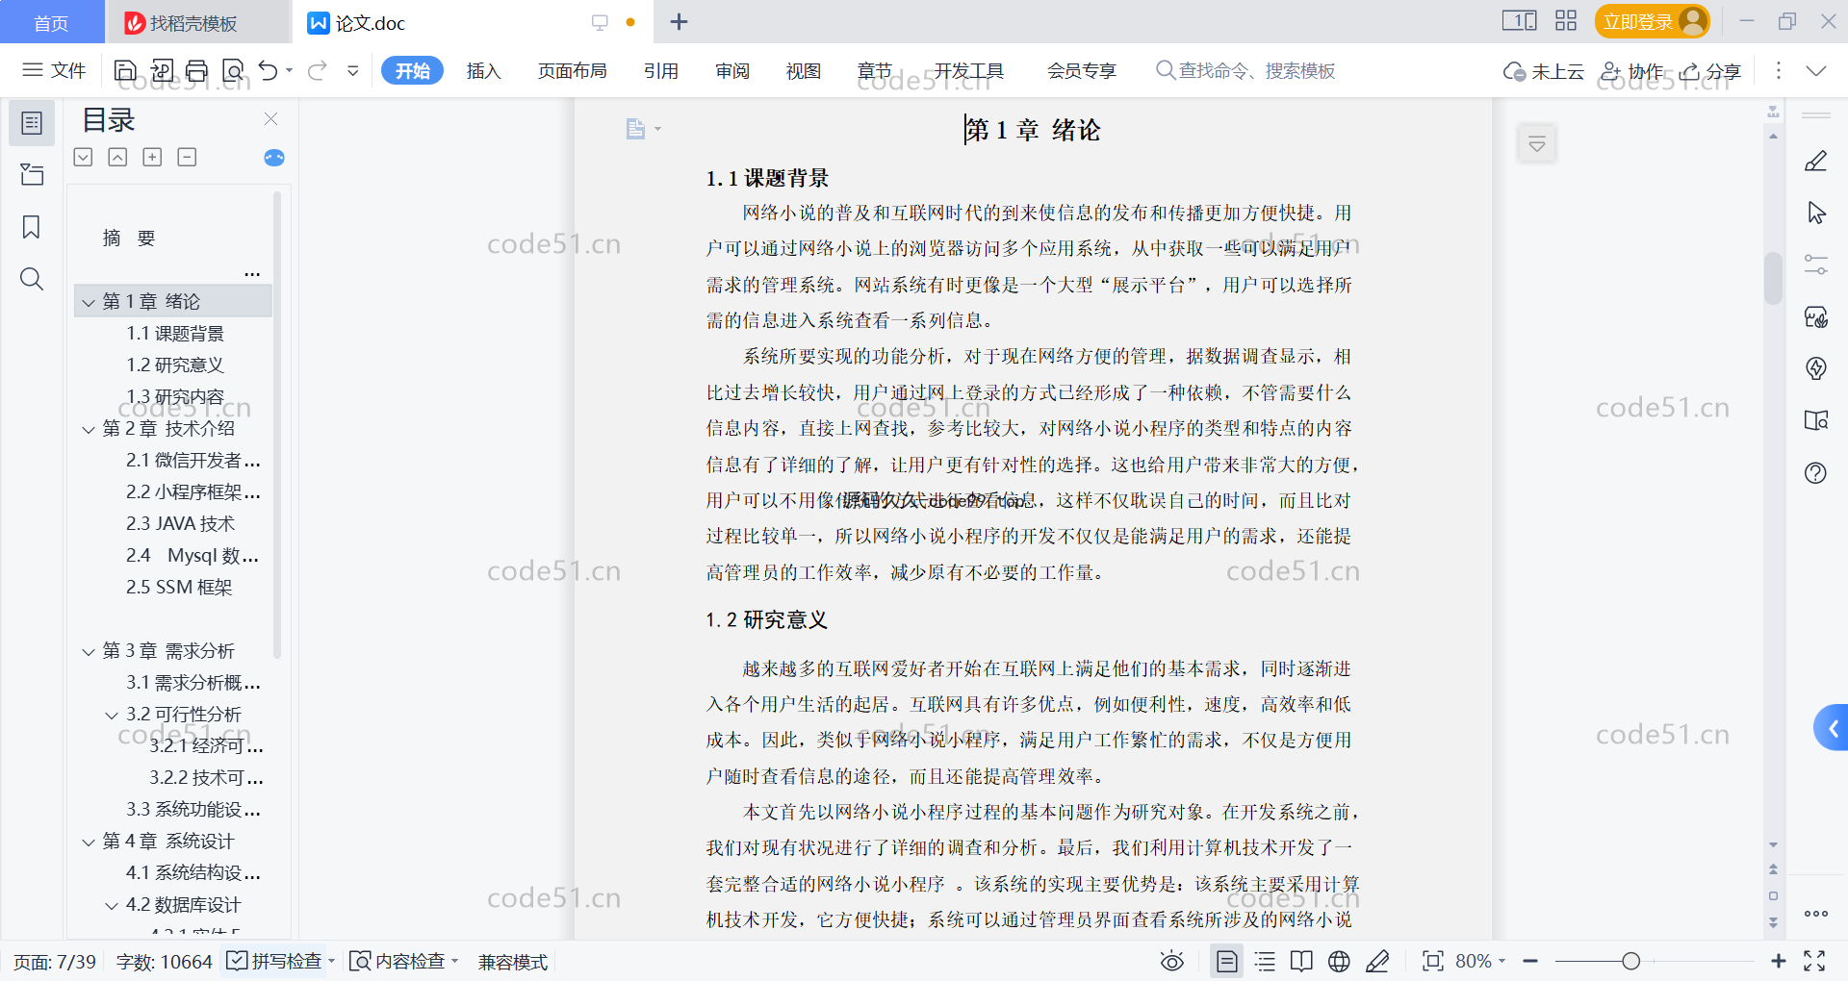Expand the ribbon with the chevron at top right

click(1815, 70)
